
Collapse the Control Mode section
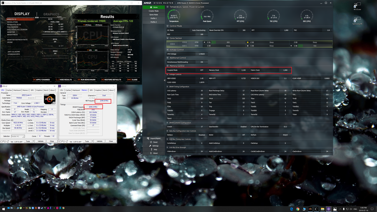coord(168,26)
